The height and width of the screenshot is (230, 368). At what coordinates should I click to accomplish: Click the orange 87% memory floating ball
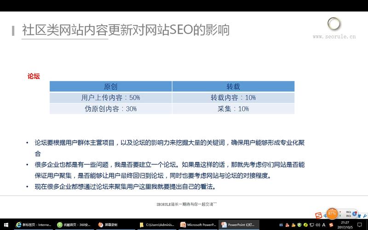(x=332, y=213)
